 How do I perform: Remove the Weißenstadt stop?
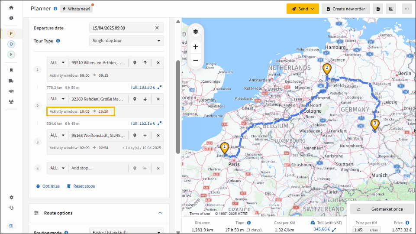[x=158, y=136]
